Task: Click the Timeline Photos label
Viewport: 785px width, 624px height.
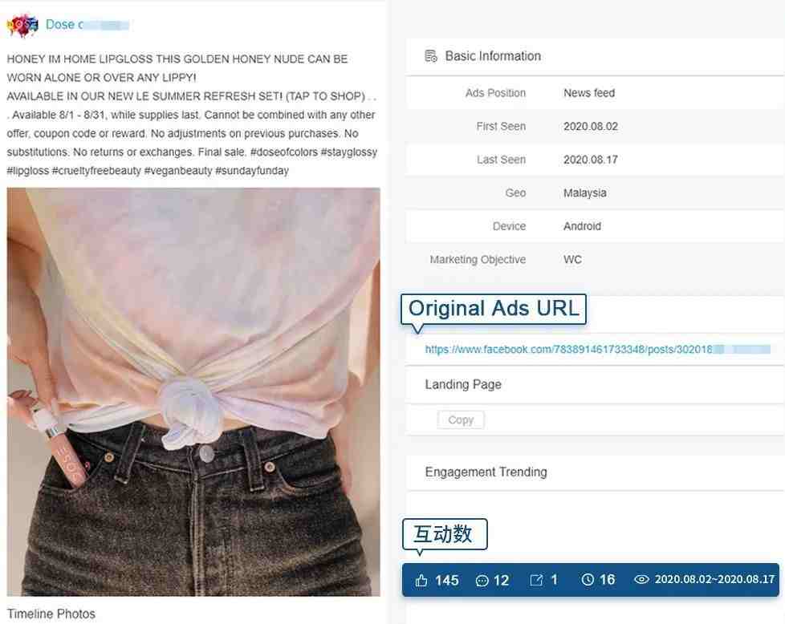Action: pyautogui.click(x=51, y=614)
